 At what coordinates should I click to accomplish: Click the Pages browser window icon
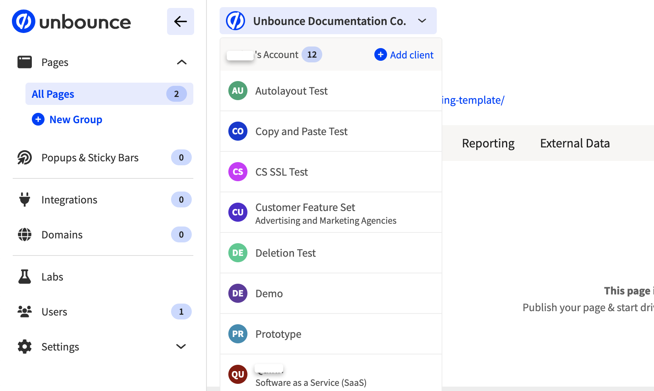click(25, 62)
